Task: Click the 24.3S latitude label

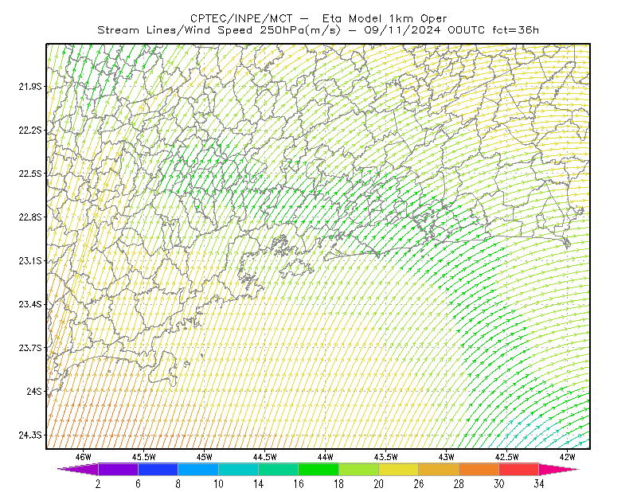Action: coord(29,435)
